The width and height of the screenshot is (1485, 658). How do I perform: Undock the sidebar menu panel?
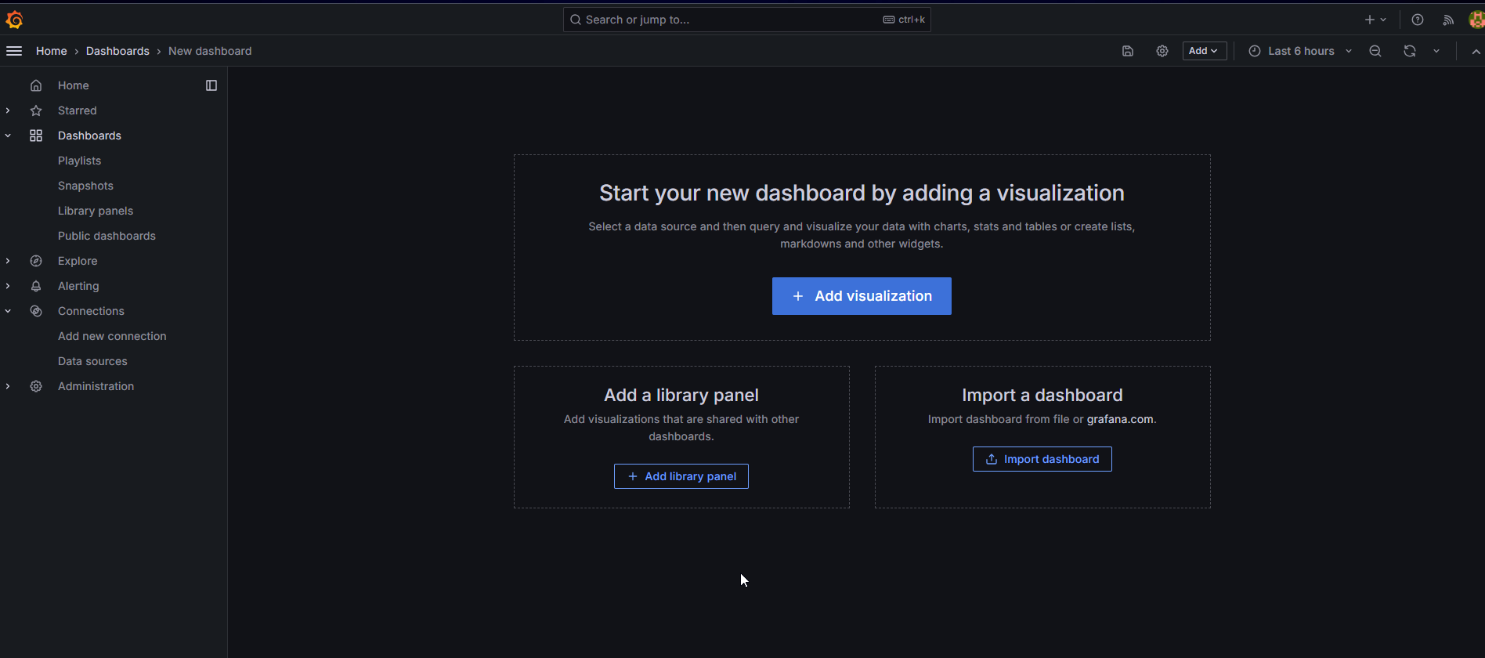211,85
